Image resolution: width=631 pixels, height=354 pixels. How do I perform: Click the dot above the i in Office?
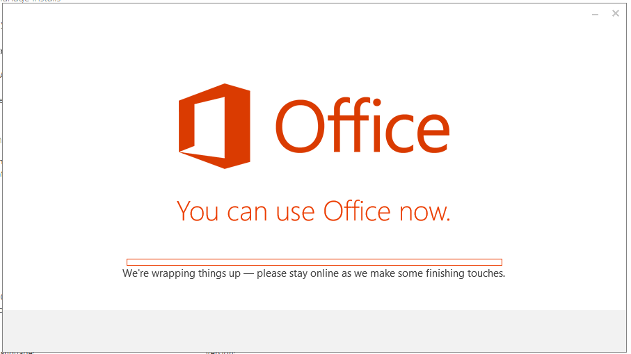376,102
